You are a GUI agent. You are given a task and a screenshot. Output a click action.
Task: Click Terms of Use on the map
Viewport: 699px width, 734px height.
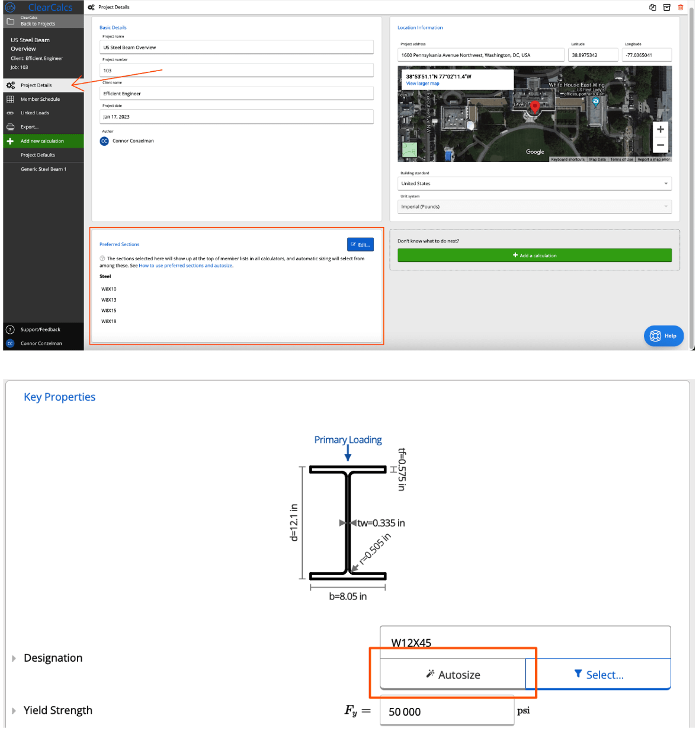(x=622, y=159)
